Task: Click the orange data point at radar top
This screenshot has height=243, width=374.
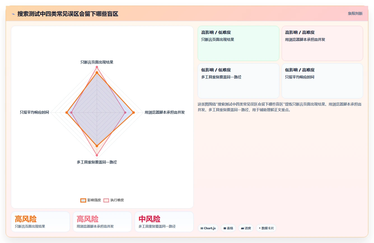Action: [x=97, y=73]
